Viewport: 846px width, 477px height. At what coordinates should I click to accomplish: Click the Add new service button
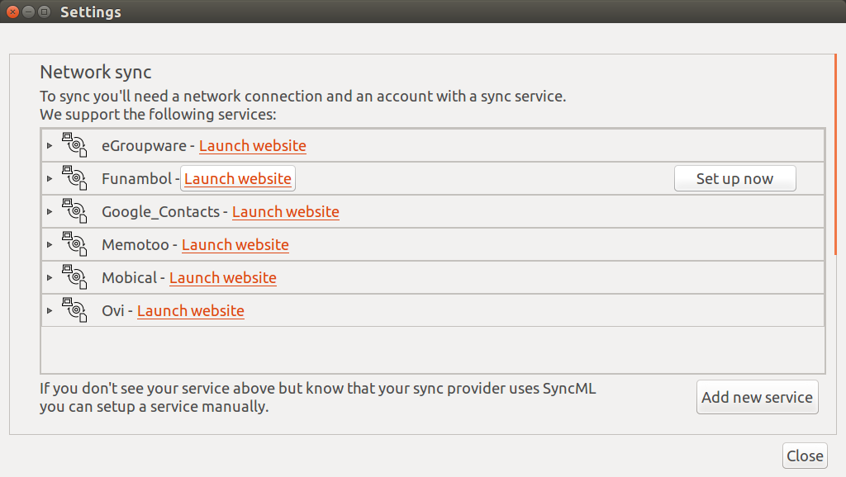[757, 397]
